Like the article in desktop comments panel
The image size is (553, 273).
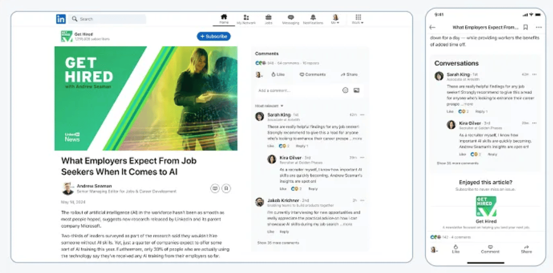(x=278, y=74)
